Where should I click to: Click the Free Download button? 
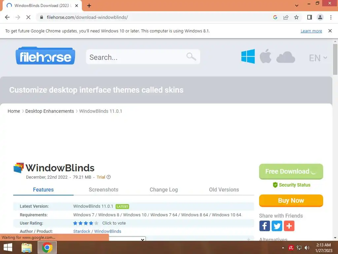(x=291, y=172)
